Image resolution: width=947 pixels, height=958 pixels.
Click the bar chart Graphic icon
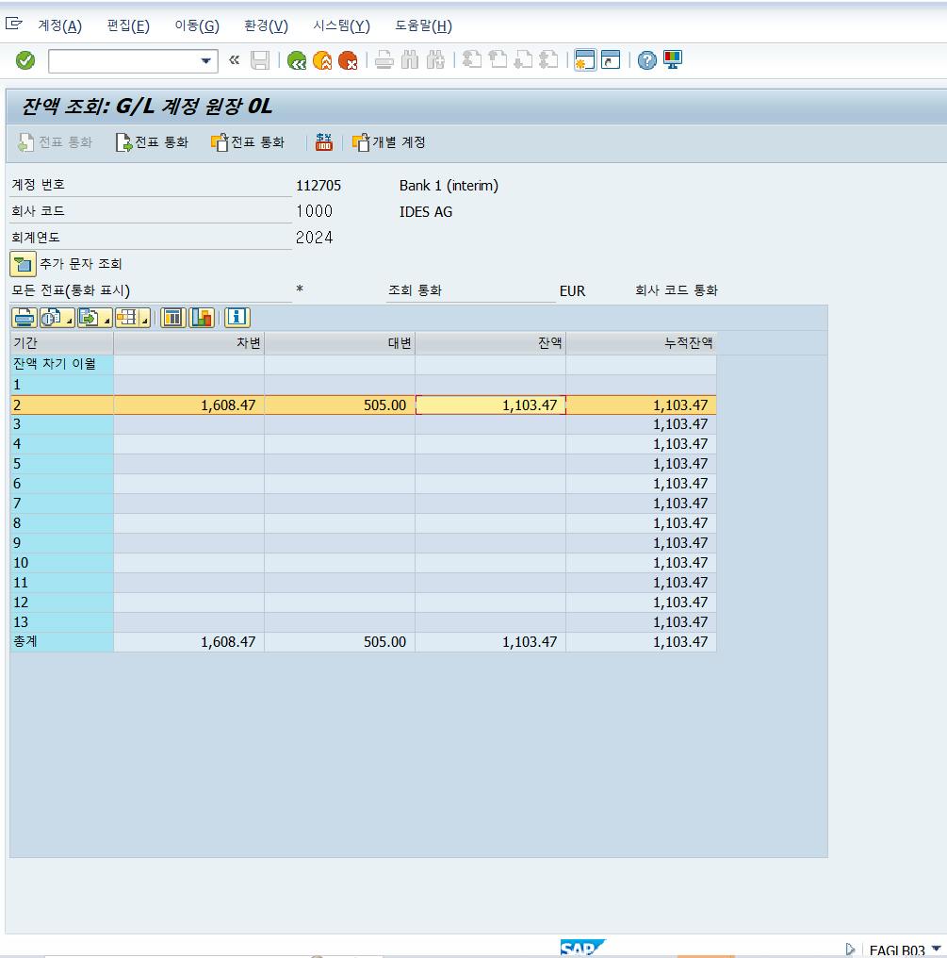coord(202,318)
